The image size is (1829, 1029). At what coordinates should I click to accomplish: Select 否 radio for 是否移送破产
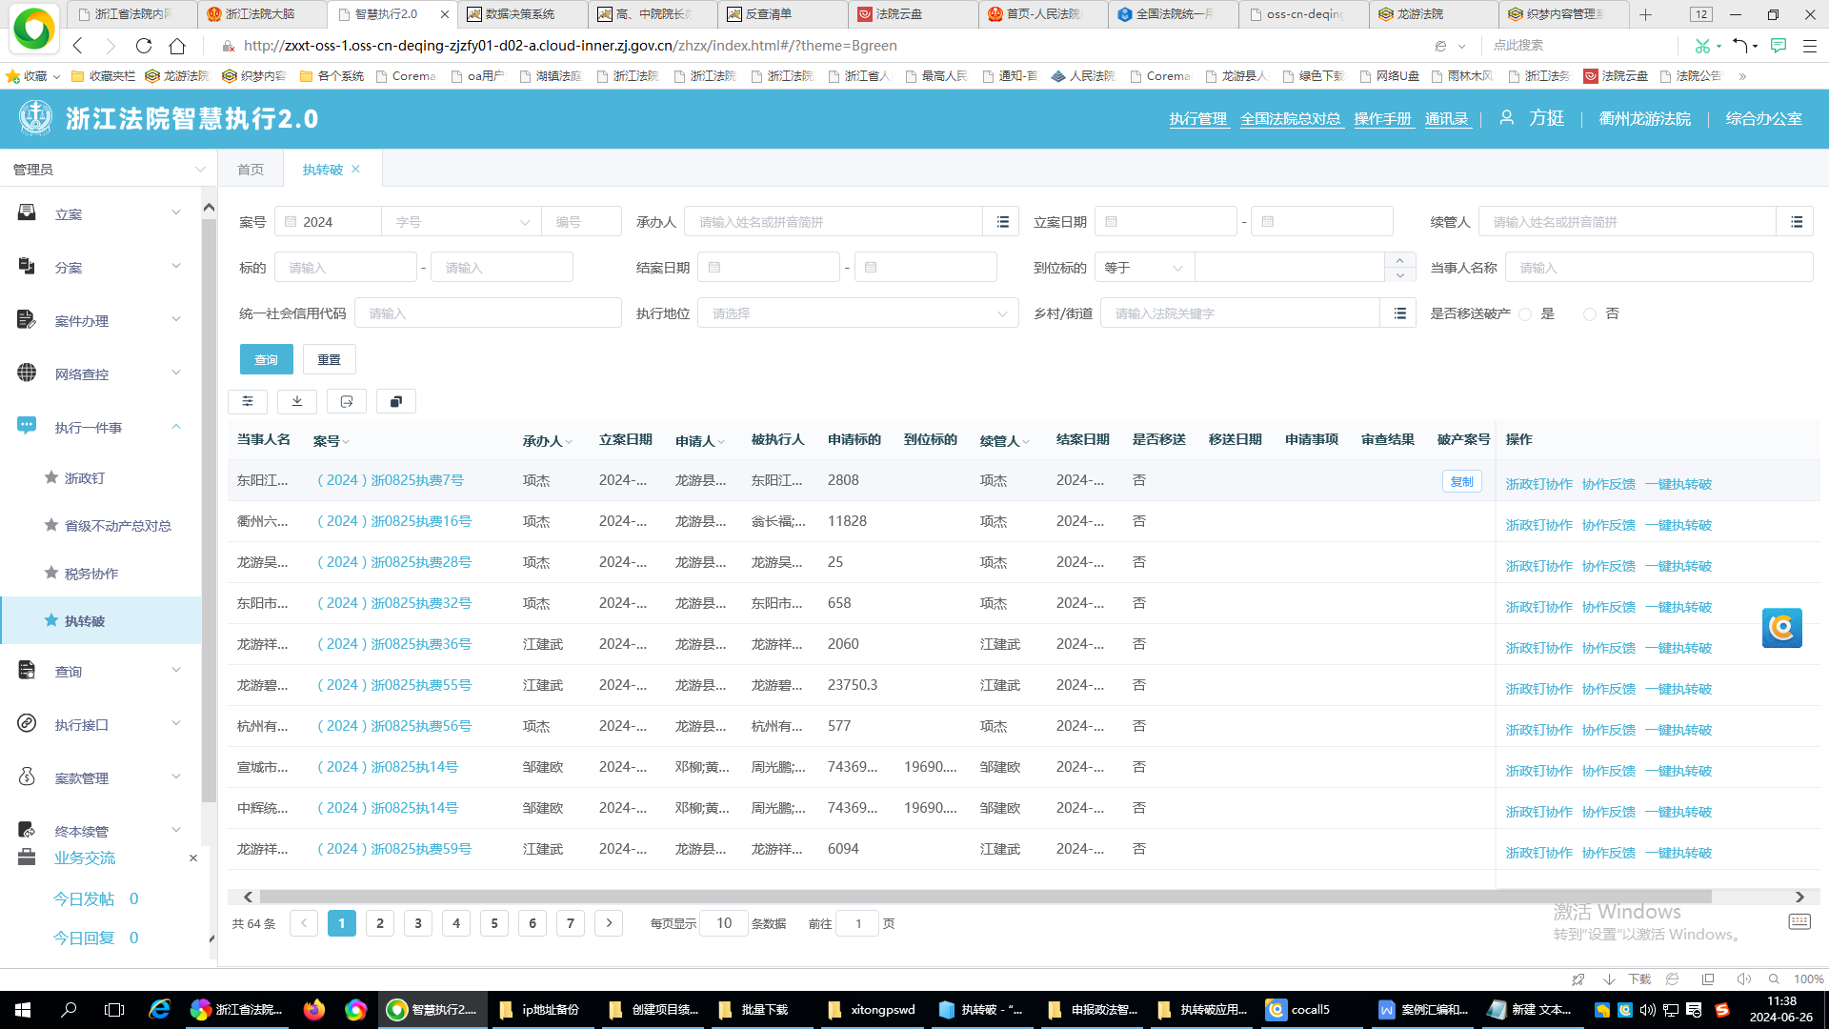click(x=1589, y=314)
